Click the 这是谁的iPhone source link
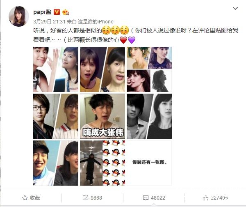 coord(96,21)
